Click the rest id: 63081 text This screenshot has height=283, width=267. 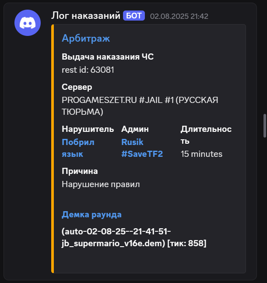(88, 70)
